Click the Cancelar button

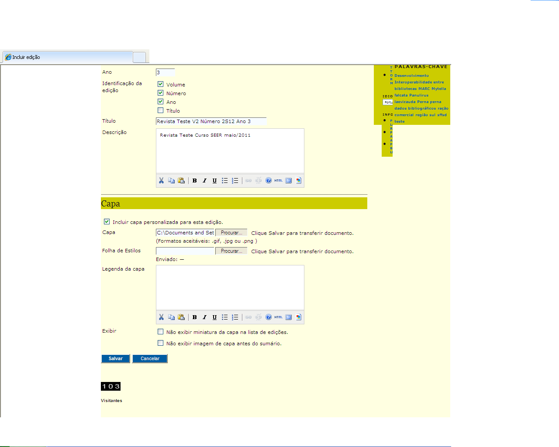pos(150,358)
